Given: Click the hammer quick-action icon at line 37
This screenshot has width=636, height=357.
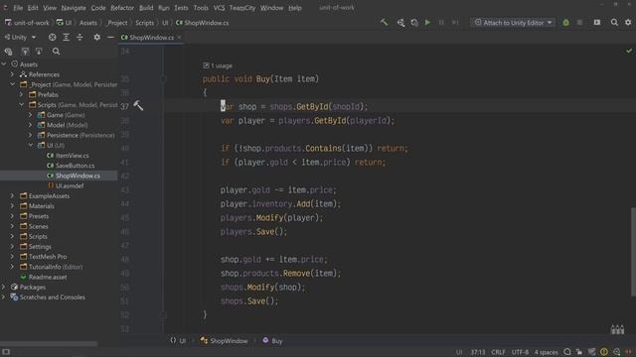Looking at the screenshot, I should pos(138,106).
